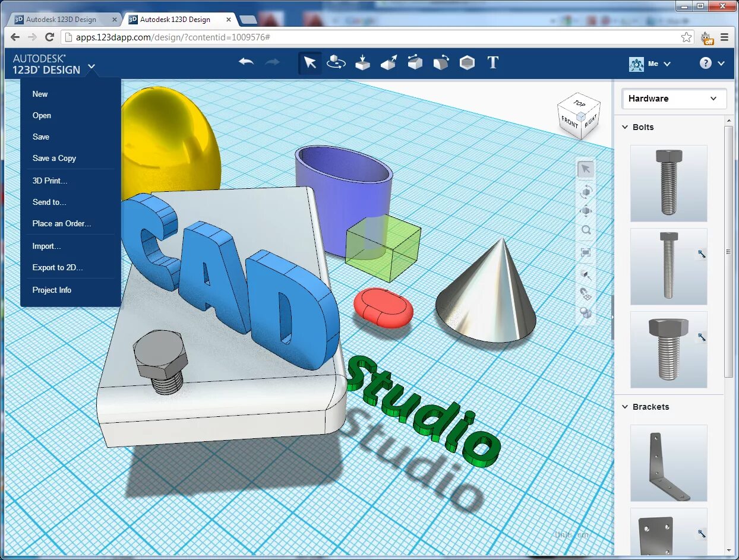Open the Hardware category dropdown
This screenshot has height=560, width=739.
pos(674,99)
